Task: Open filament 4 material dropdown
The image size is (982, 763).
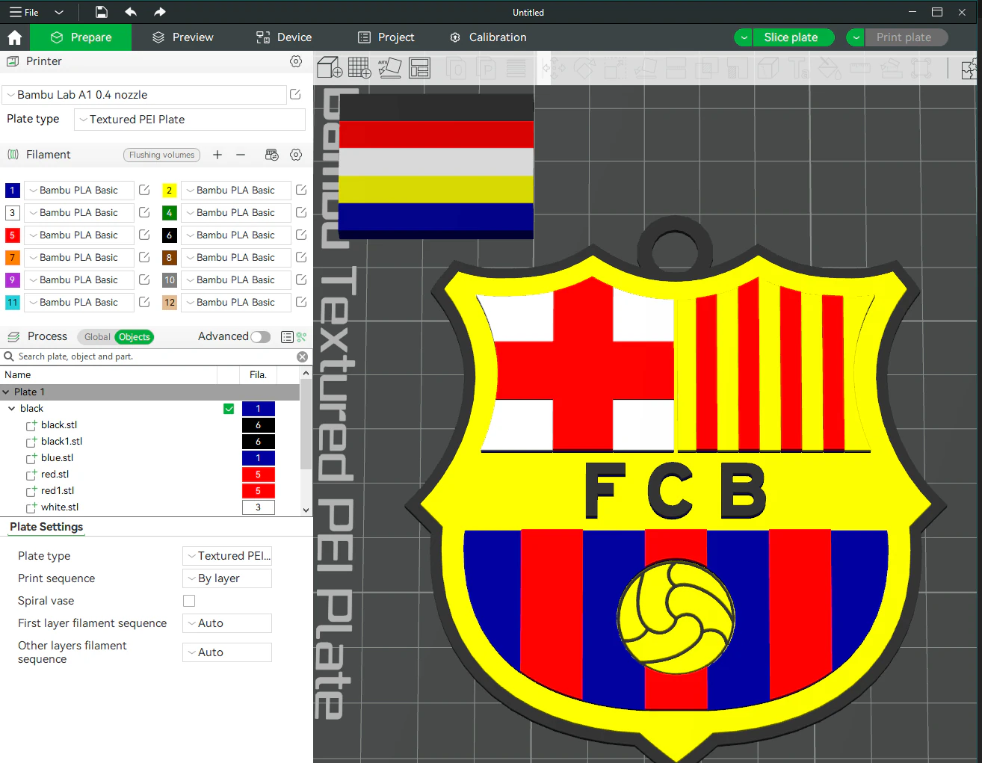Action: pos(235,213)
